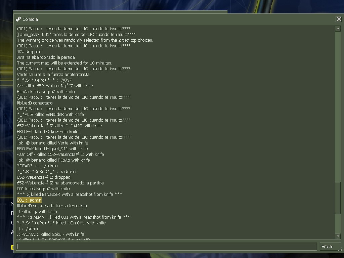Click the "J!?a dropped" console line
Viewport: 344px width, 258px height.
(29, 51)
